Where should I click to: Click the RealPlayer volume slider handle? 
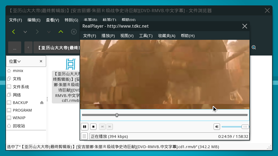(245, 127)
